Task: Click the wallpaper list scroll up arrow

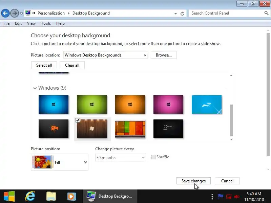Action: [x=231, y=75]
